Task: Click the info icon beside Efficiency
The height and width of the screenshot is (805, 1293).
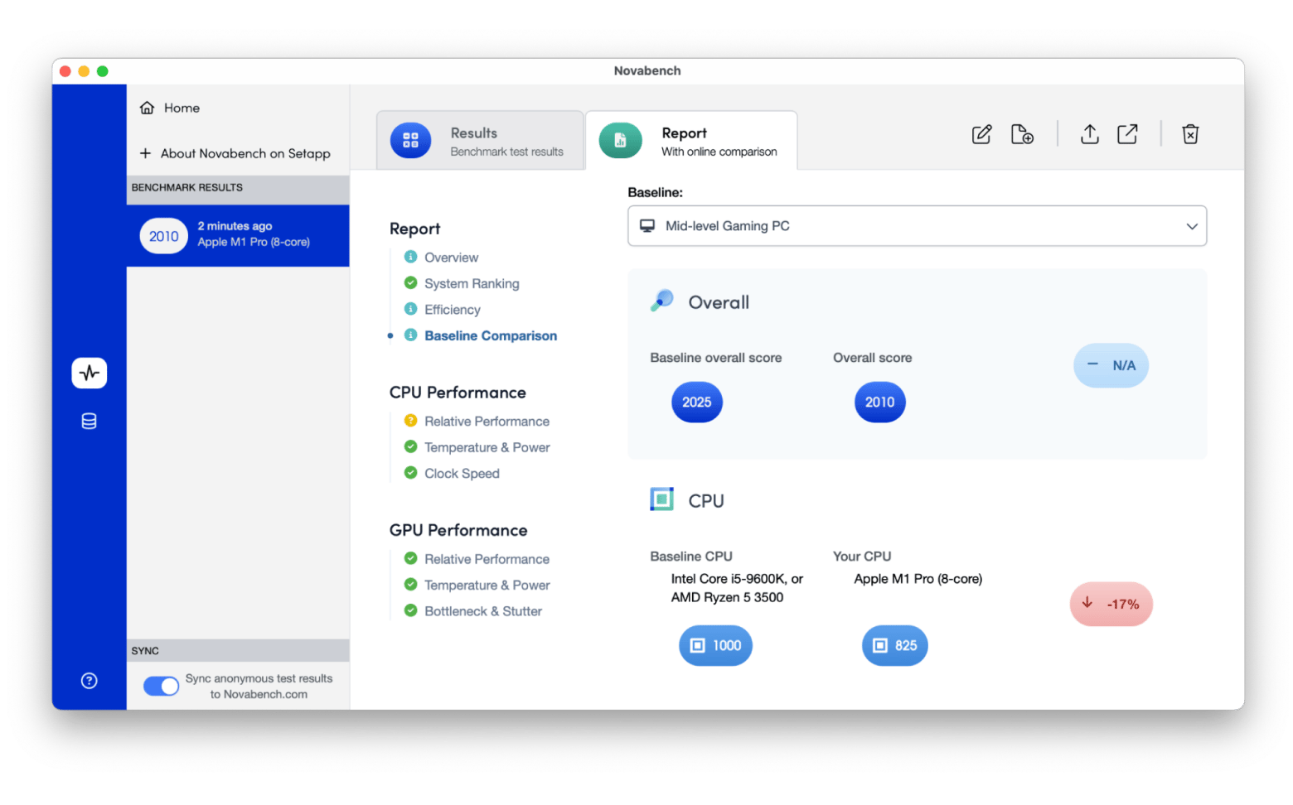Action: coord(410,309)
